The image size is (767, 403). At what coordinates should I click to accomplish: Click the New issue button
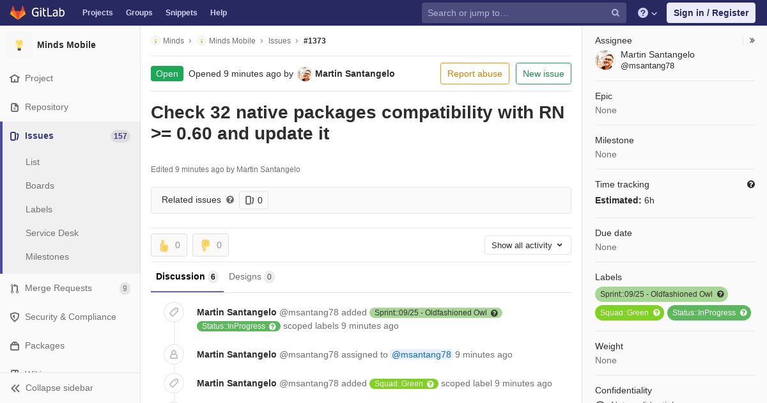pyautogui.click(x=543, y=74)
